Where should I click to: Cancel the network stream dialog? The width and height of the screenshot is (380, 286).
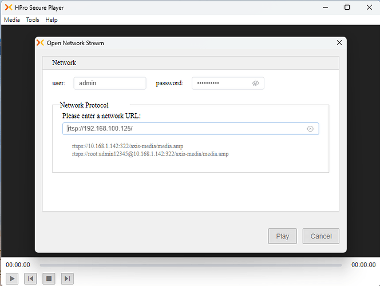point(321,236)
